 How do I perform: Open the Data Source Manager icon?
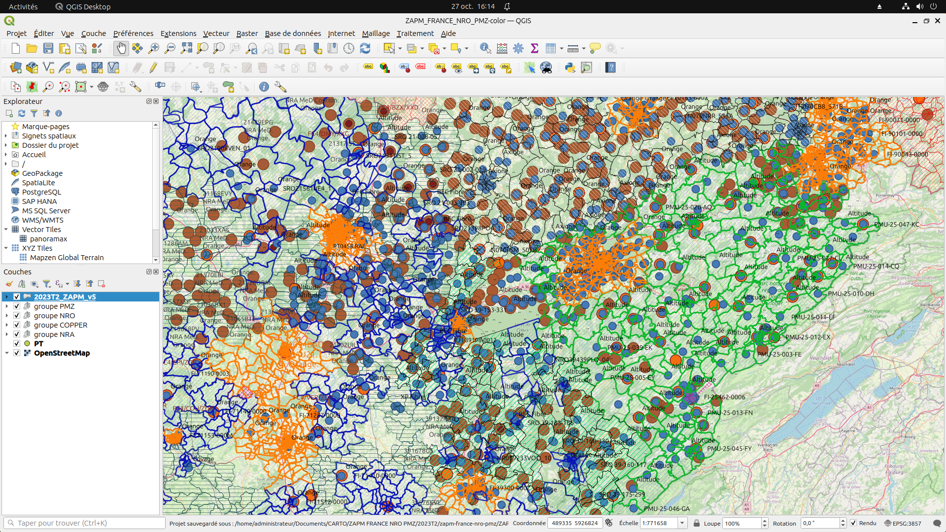[16, 67]
